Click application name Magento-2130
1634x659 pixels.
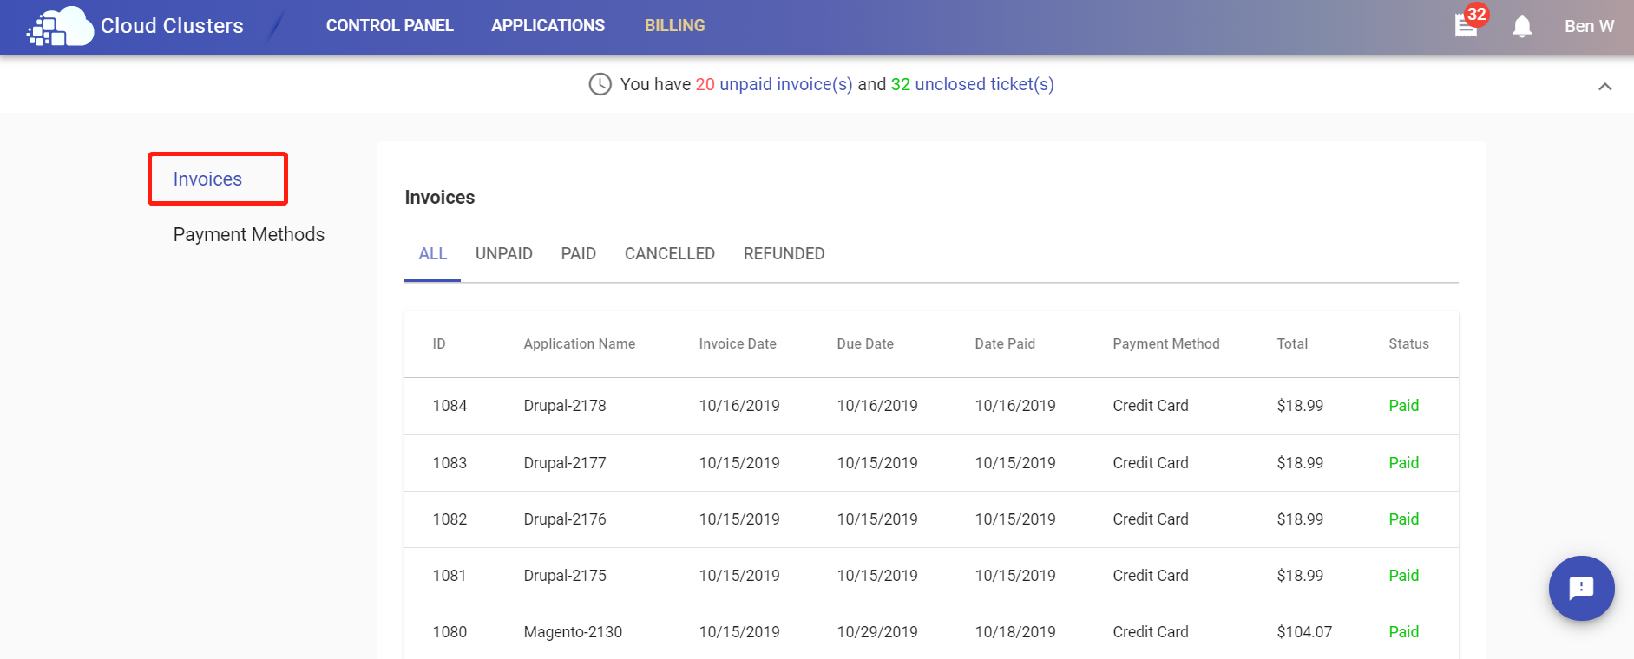click(x=573, y=632)
